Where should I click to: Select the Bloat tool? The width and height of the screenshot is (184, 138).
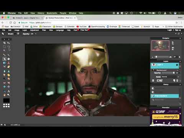(5, 87)
